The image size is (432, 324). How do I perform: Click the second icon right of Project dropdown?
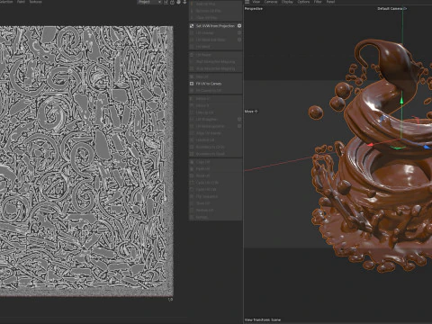coord(172,2)
